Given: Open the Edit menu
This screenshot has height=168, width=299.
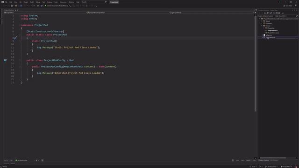Looking at the screenshot, I should point(11,2).
